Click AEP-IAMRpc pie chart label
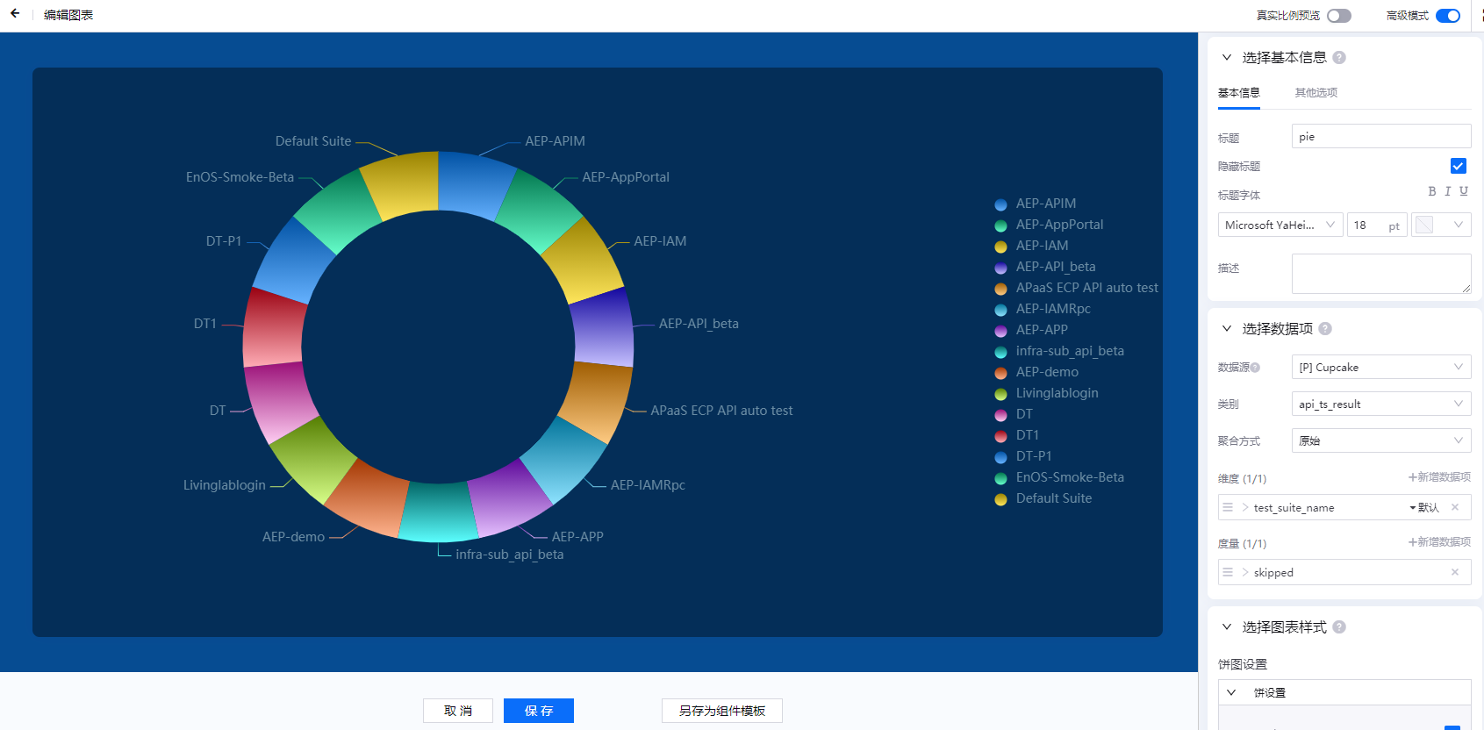 pyautogui.click(x=648, y=485)
